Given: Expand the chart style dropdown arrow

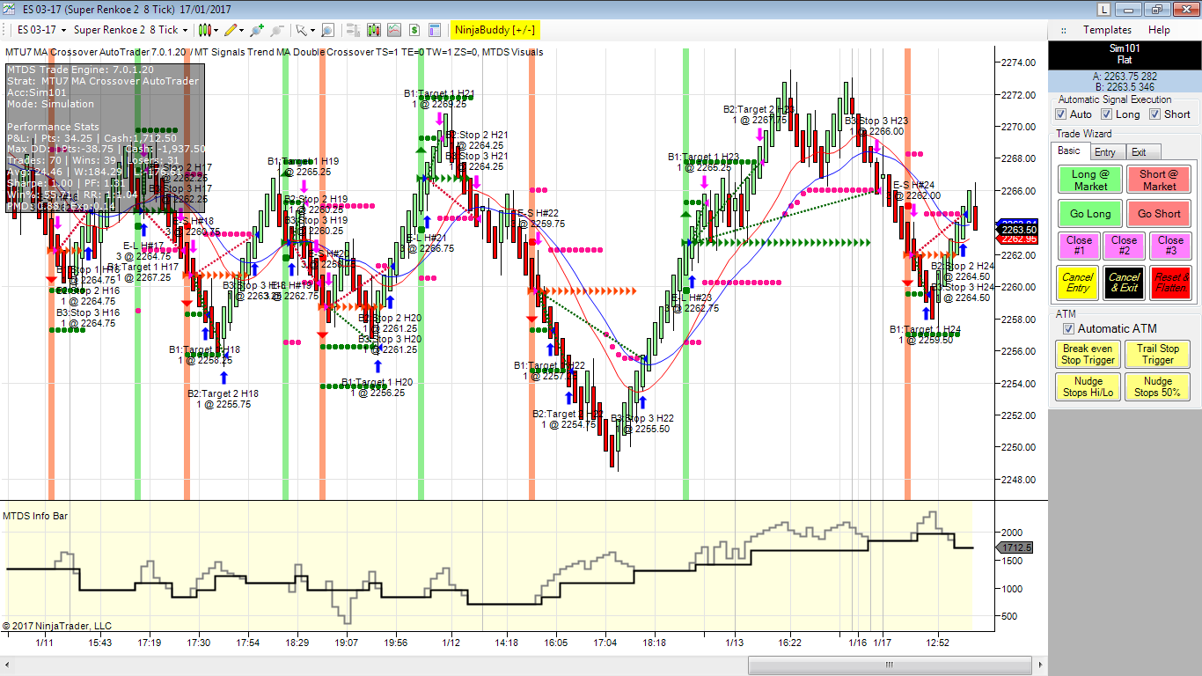Looking at the screenshot, I should pyautogui.click(x=216, y=30).
